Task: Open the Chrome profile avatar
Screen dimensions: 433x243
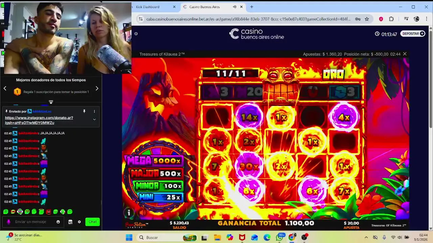Action: tap(416, 19)
